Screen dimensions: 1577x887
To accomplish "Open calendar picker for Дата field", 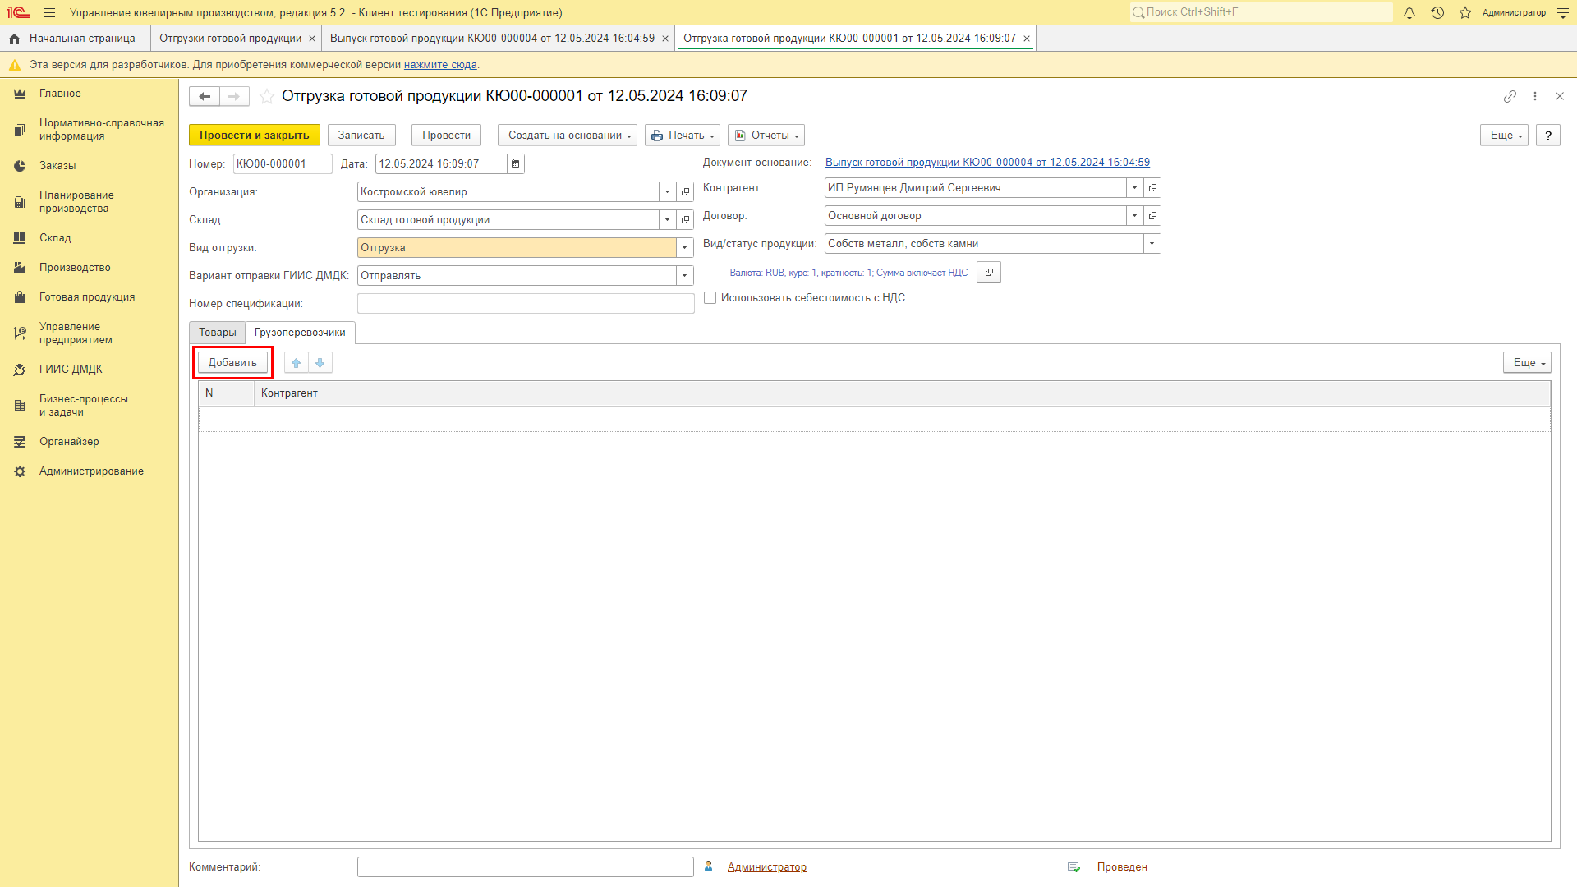I will 516,164.
